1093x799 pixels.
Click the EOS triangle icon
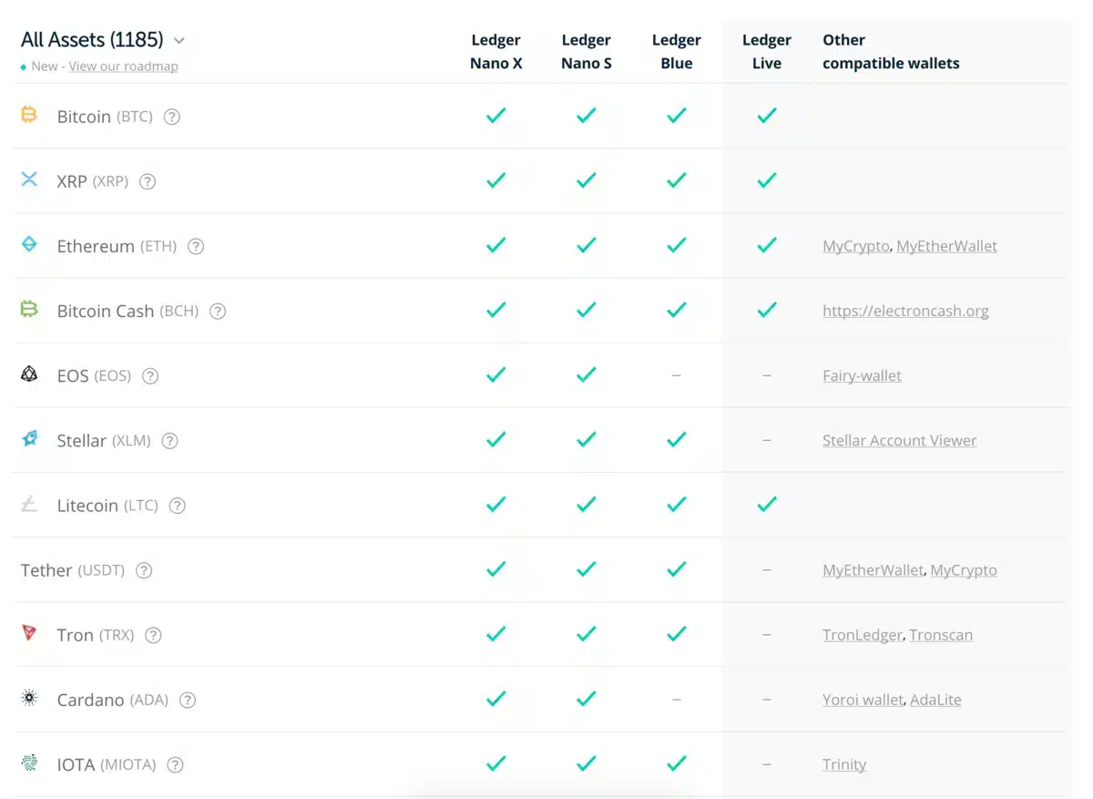(29, 374)
